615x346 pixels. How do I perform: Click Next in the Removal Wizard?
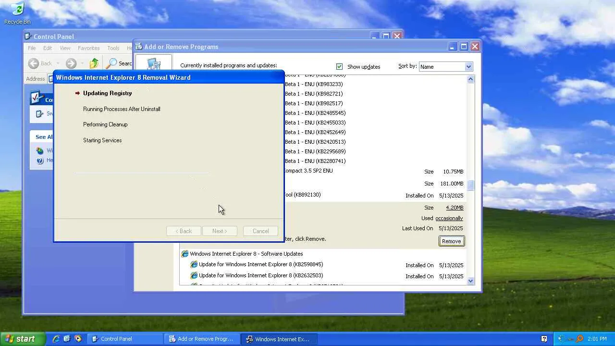click(220, 231)
